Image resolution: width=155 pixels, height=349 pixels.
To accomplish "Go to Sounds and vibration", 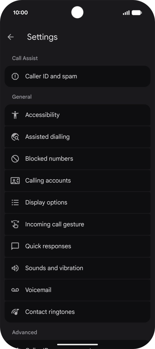I will pos(77,268).
